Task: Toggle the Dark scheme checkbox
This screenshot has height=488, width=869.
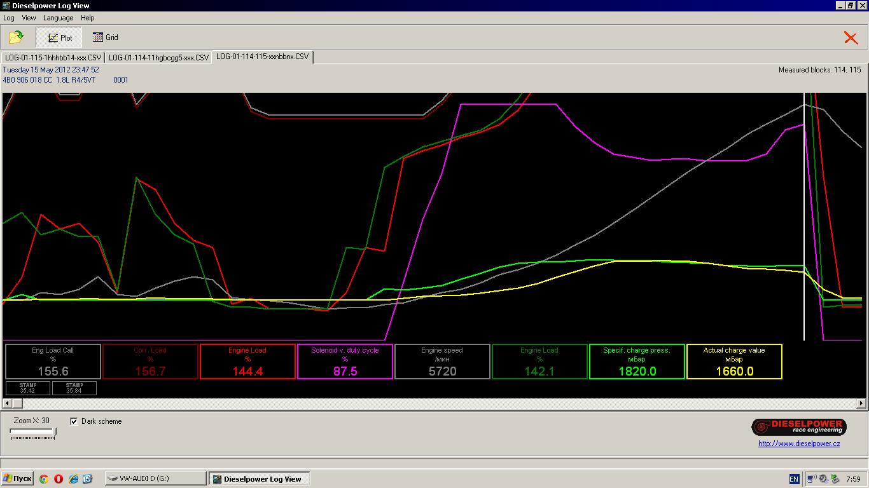Action: point(74,421)
